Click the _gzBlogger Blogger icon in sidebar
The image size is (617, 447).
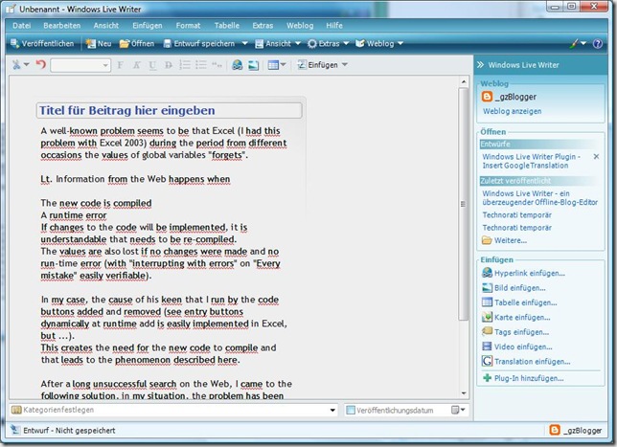(x=487, y=97)
